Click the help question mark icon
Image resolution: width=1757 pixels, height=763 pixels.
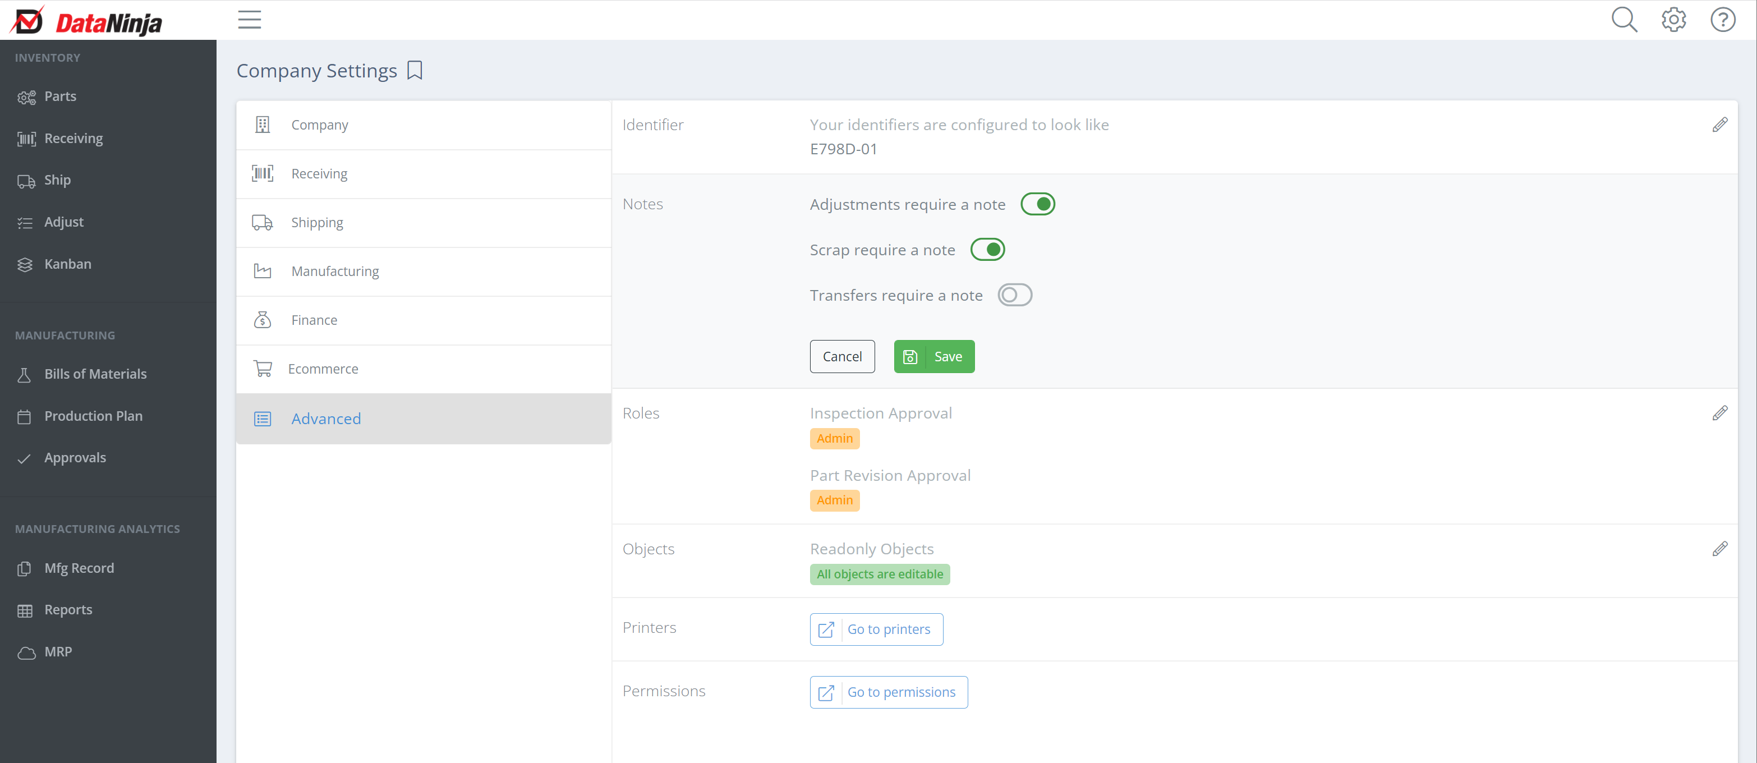(x=1722, y=20)
